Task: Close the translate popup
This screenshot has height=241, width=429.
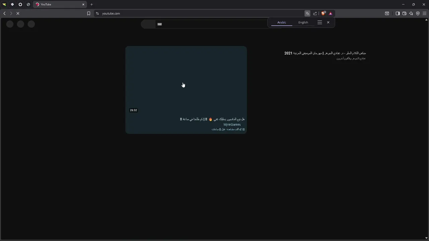Action: click(328, 22)
